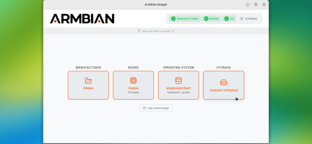The height and width of the screenshot is (144, 312).
Task: Click the step number 4 badge
Action: (x=241, y=19)
